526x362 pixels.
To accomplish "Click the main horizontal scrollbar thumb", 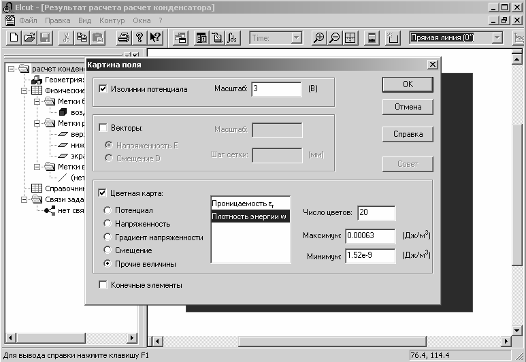I will coord(332,342).
